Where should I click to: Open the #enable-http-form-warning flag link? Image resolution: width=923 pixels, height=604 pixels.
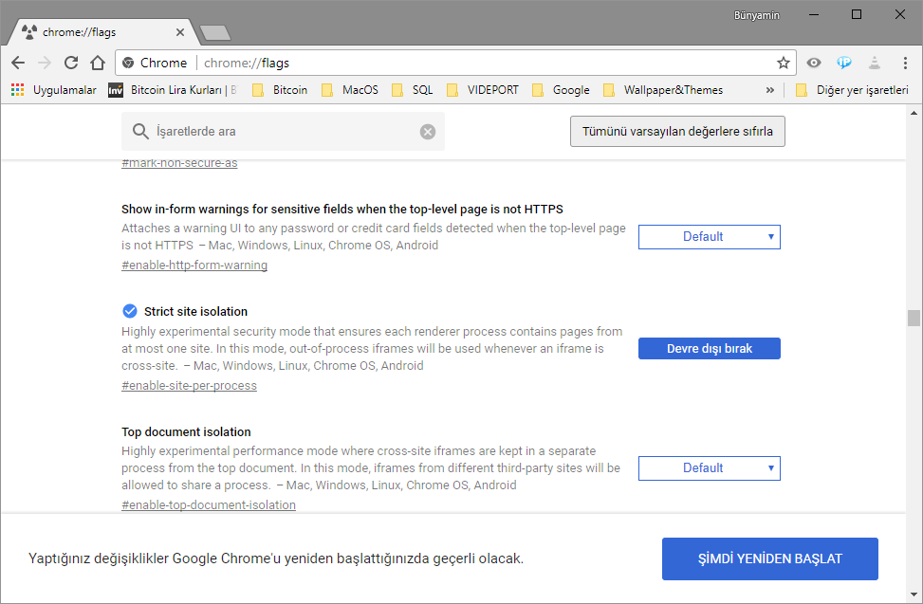tap(194, 265)
